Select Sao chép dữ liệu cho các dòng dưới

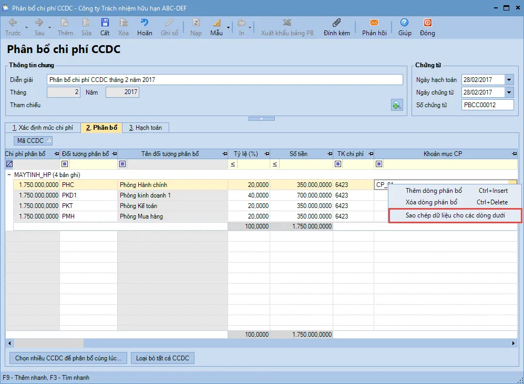coord(455,215)
